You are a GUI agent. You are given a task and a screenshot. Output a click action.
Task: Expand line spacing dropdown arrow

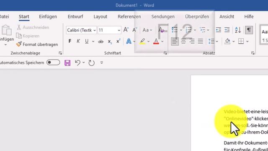click(x=217, y=42)
